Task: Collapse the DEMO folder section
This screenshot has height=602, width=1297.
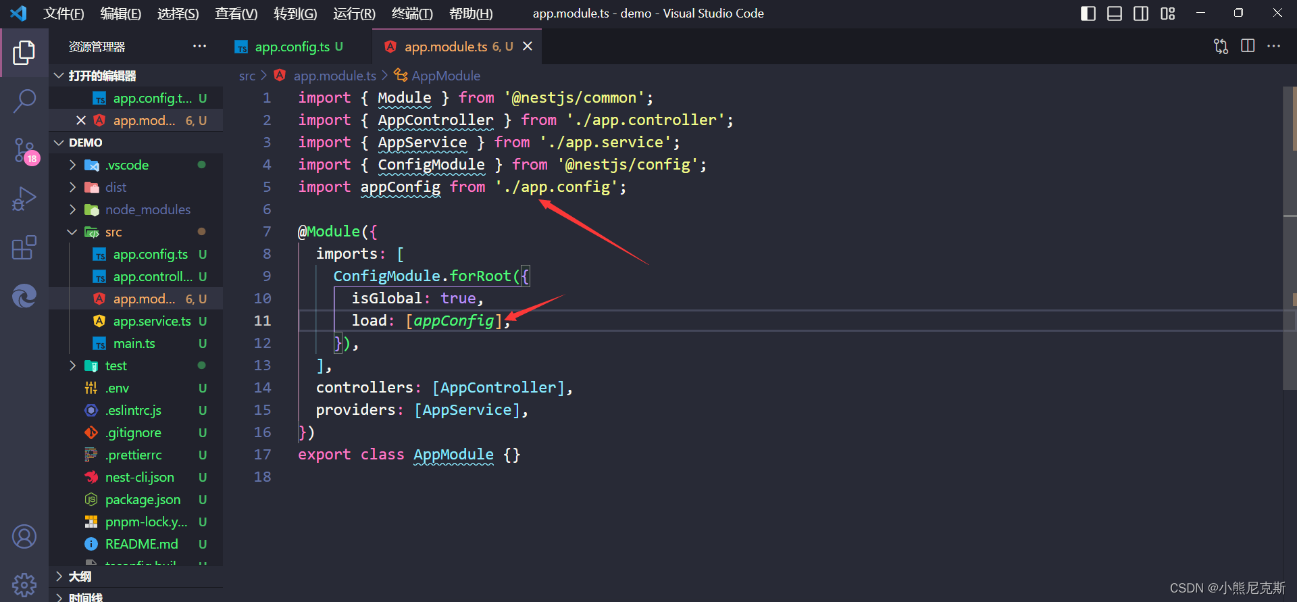Action: [136, 143]
